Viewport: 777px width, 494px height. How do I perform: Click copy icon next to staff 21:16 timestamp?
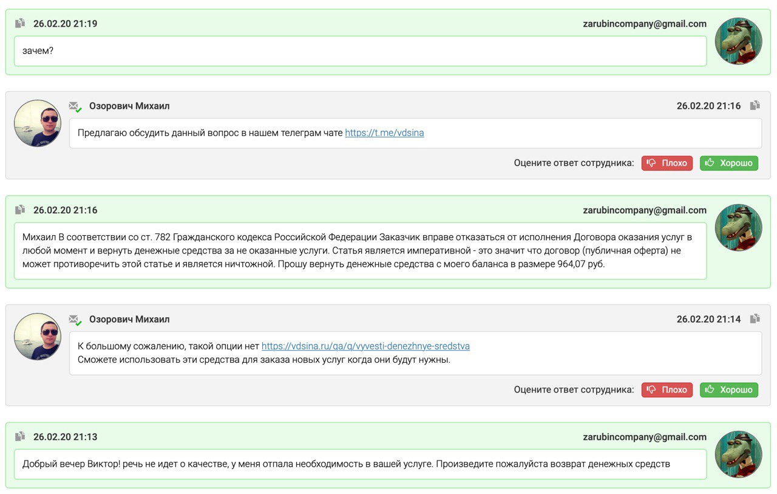[755, 106]
